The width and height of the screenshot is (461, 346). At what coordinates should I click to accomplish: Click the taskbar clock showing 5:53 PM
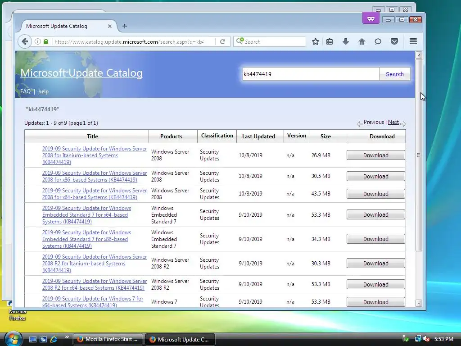[x=443, y=339]
